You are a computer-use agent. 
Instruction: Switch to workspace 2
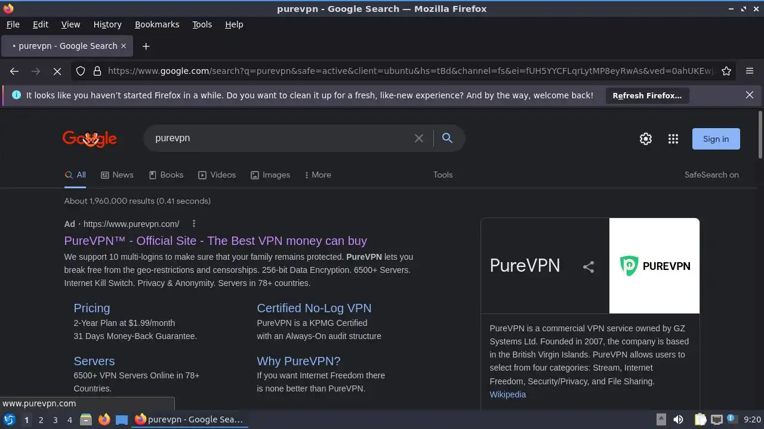click(41, 420)
